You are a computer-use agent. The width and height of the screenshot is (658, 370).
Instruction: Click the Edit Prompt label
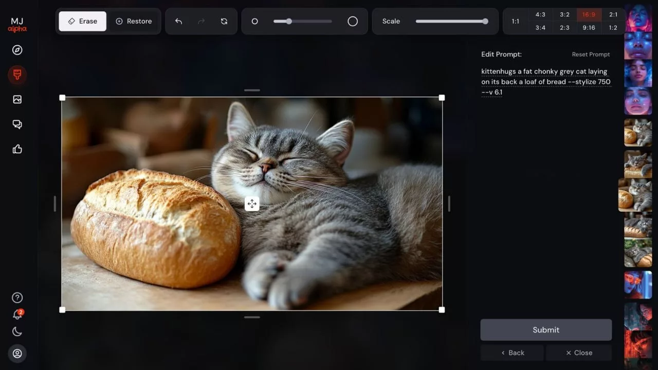point(501,54)
